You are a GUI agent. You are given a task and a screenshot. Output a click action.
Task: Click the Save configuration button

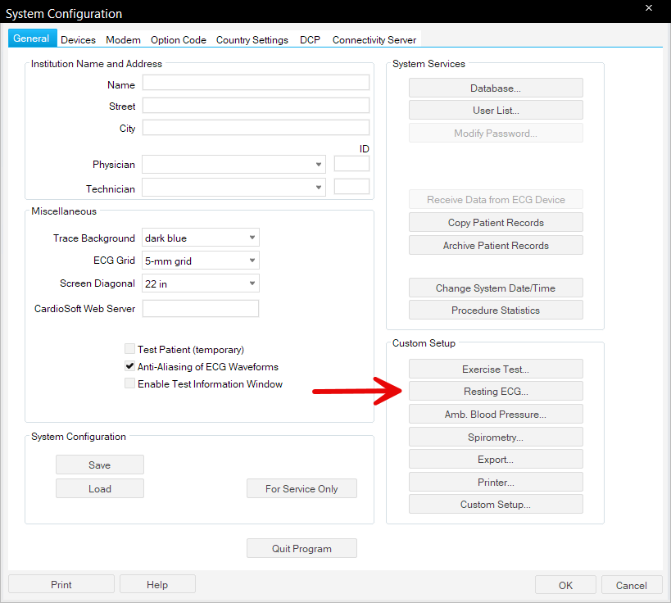point(99,465)
